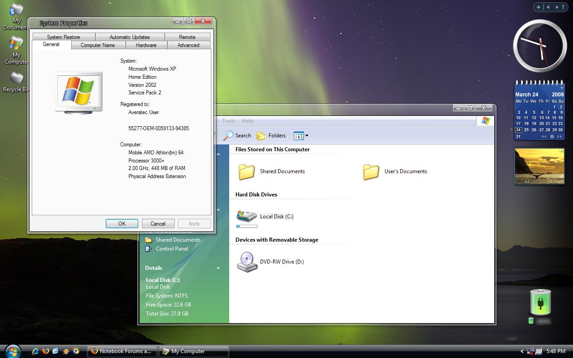573x358 pixels.
Task: Switch to the Hardware tab
Action: 146,45
